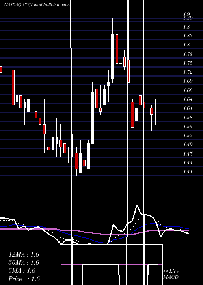Image resolution: width=203 pixels, height=285 pixels.
Task: Click the 1.83 price axis label
Action: click(x=188, y=36)
